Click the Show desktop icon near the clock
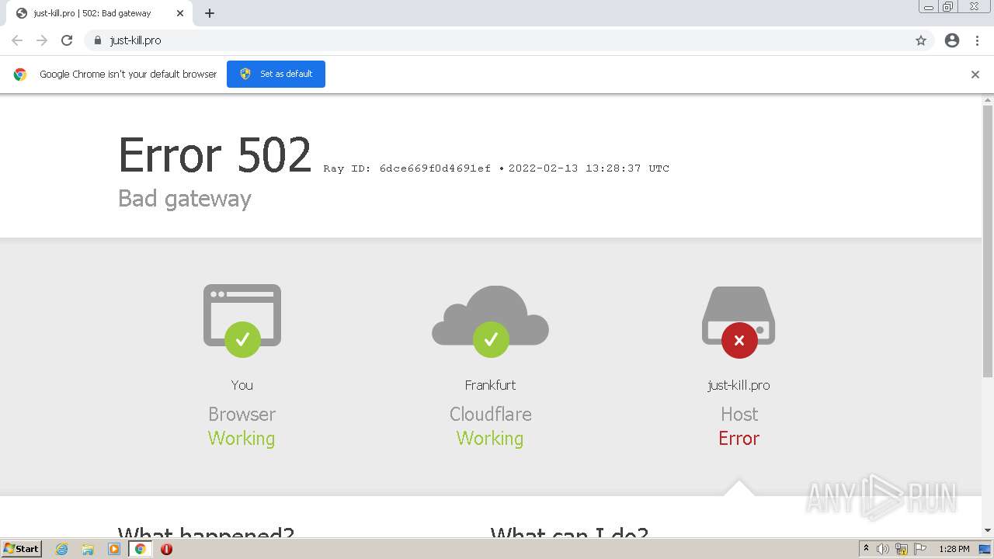 coord(985,549)
